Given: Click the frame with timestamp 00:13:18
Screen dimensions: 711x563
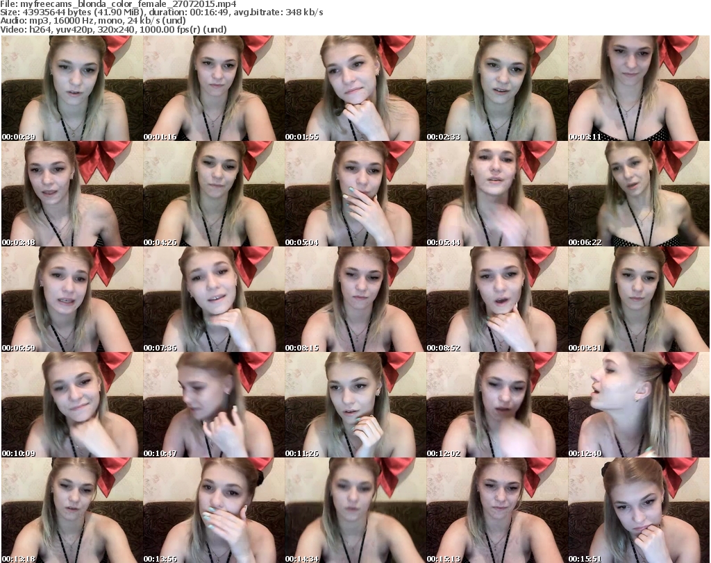Looking at the screenshot, I should coord(72,510).
